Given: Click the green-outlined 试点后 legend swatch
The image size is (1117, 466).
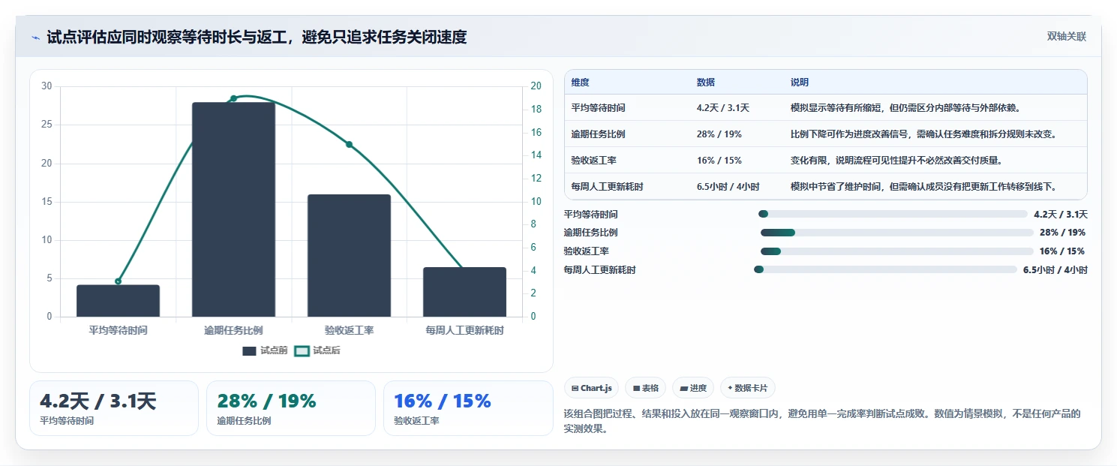Looking at the screenshot, I should 302,350.
